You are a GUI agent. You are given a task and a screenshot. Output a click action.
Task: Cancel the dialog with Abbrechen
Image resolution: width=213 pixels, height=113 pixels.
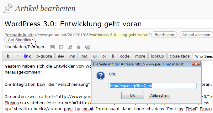[x=159, y=95]
